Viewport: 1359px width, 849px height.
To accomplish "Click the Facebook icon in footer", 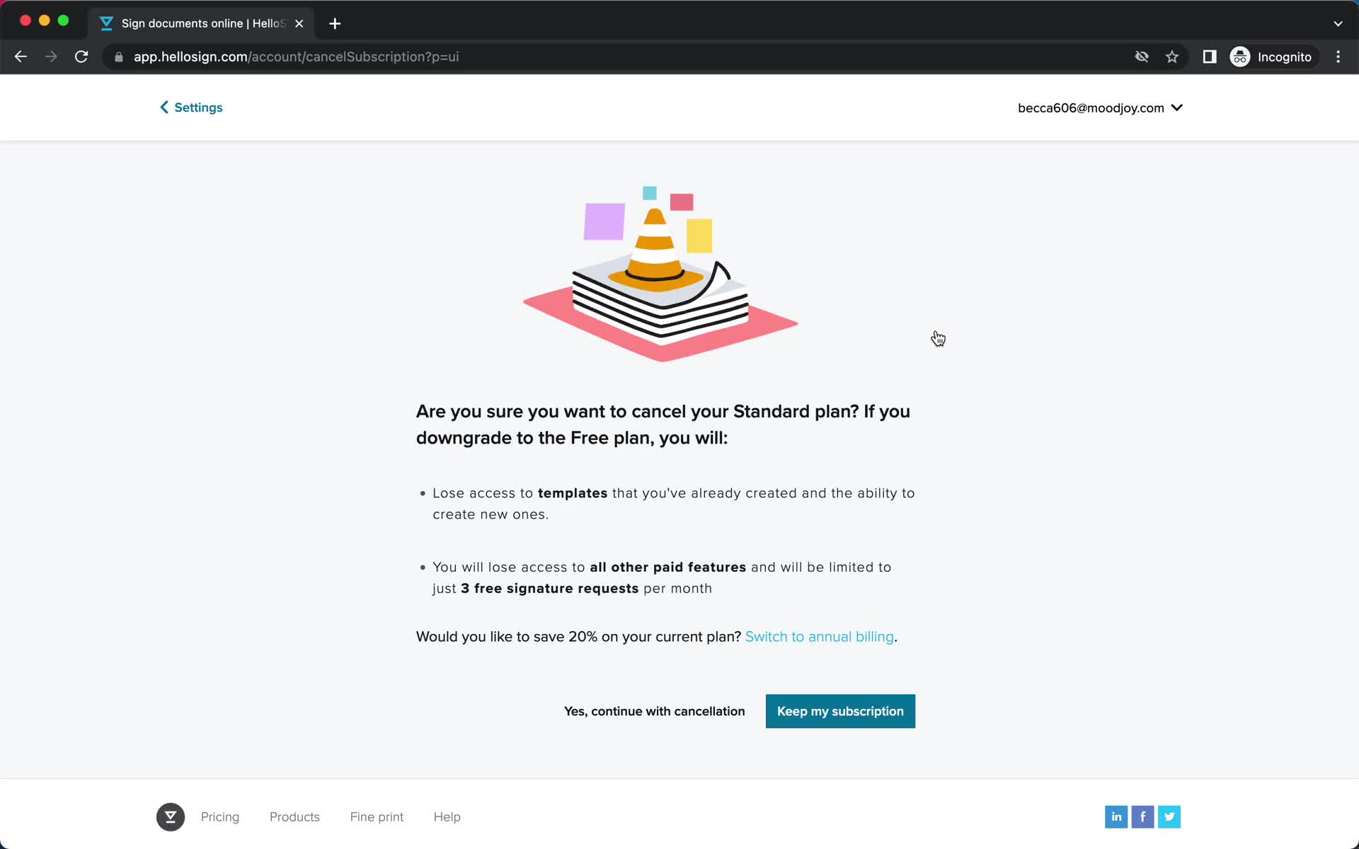I will click(1143, 816).
